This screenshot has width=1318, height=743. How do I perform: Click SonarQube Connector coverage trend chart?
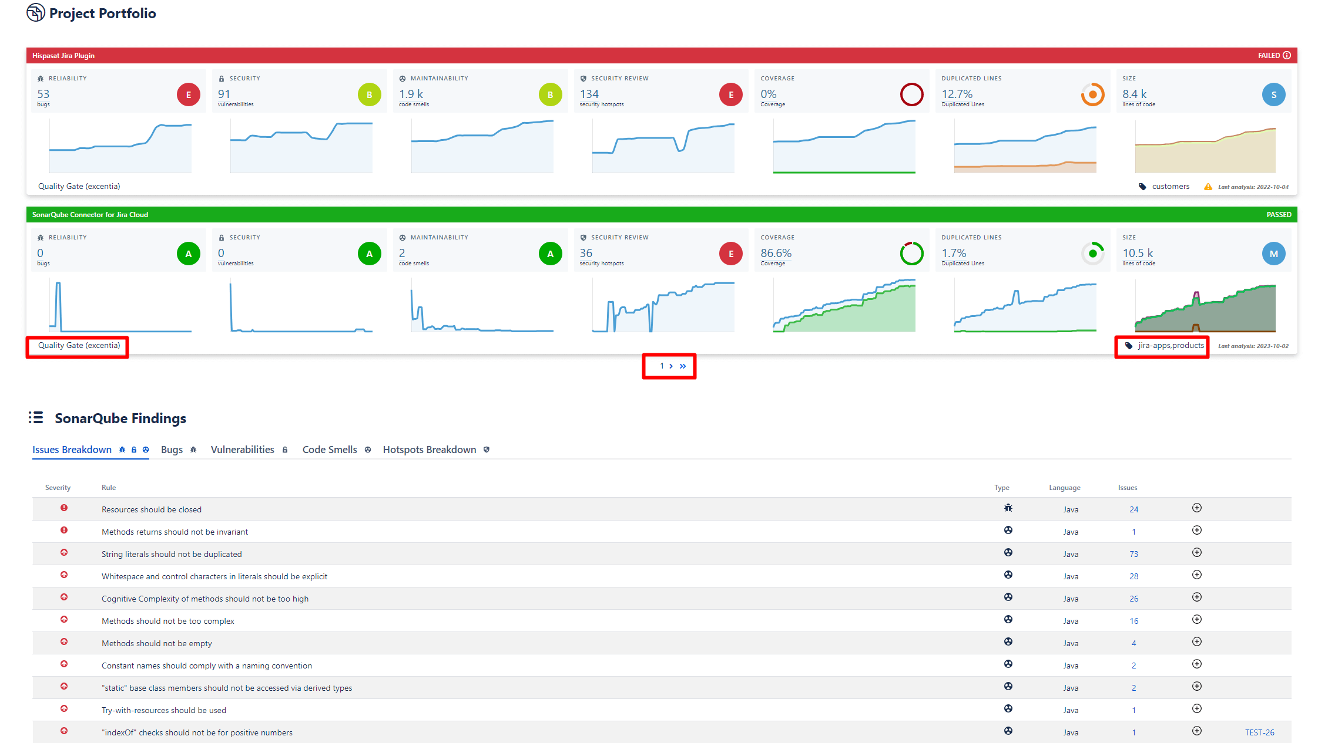[844, 305]
